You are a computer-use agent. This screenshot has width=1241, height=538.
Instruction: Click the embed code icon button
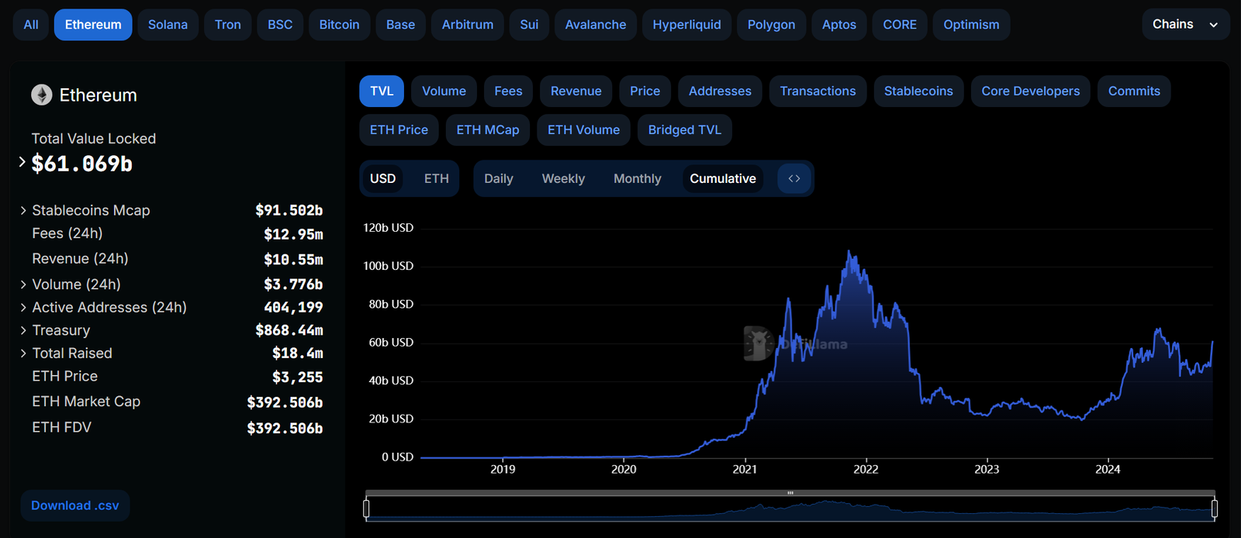point(794,178)
